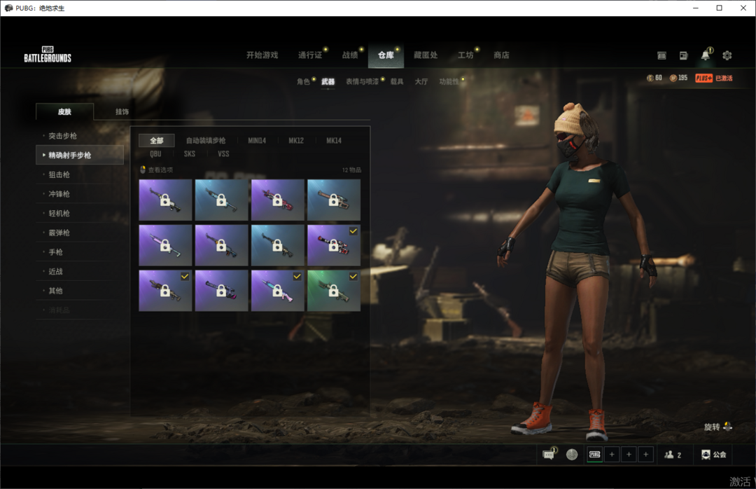Click the PLUS+ activated badge

point(703,78)
